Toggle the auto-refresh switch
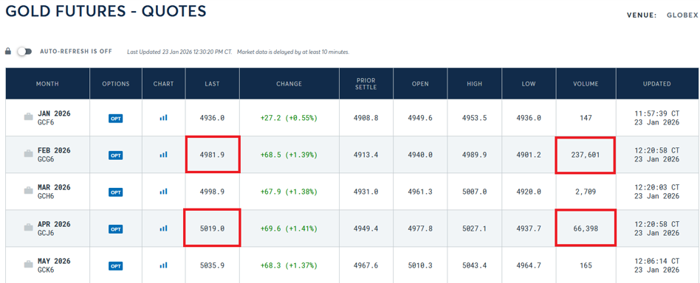Viewport: 700px width, 283px height. (x=24, y=52)
